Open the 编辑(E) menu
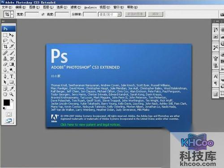Image resolution: width=224 pixels, height=168 pixels. pos(21,7)
